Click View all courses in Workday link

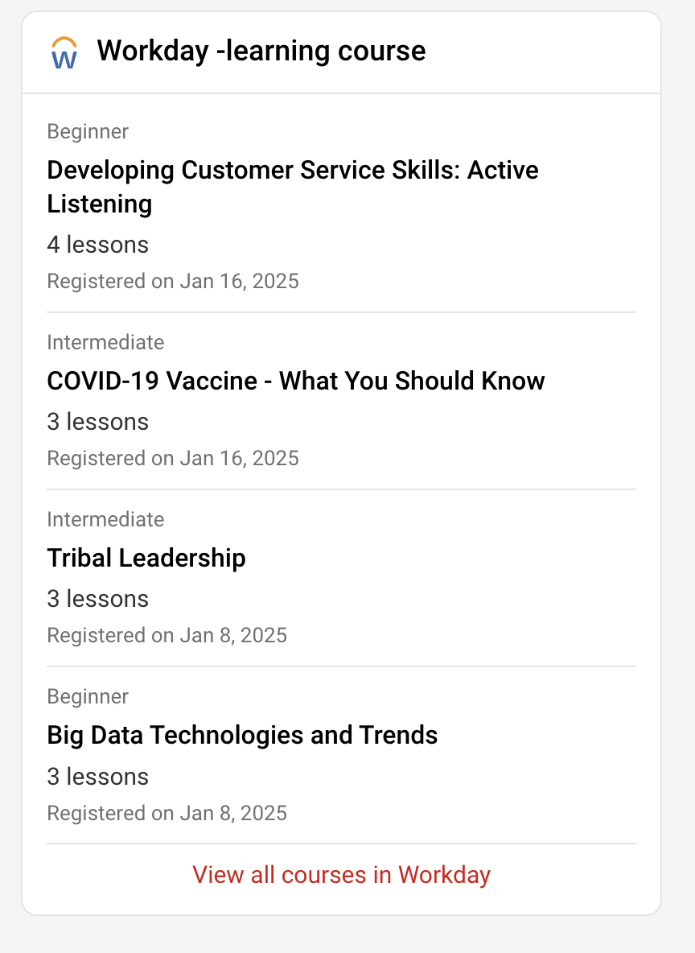click(341, 874)
